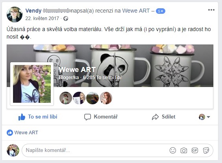Post a GIF with the GIF icon
This screenshot has width=222, height=163.
tap(195, 150)
